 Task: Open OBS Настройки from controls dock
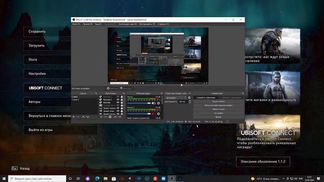218,113
